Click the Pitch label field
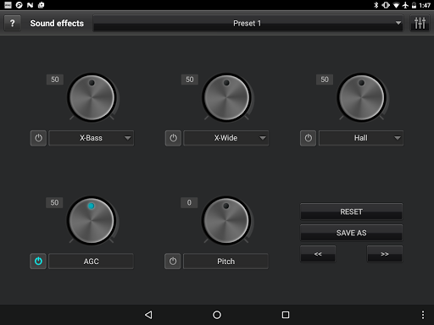Viewport: 434px width, 325px height. pos(225,262)
